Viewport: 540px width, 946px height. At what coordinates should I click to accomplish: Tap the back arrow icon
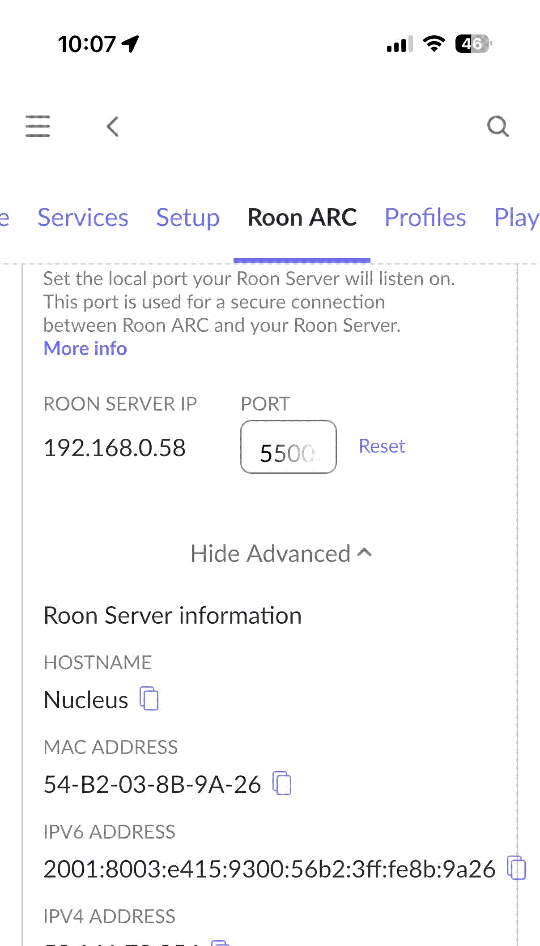[113, 127]
